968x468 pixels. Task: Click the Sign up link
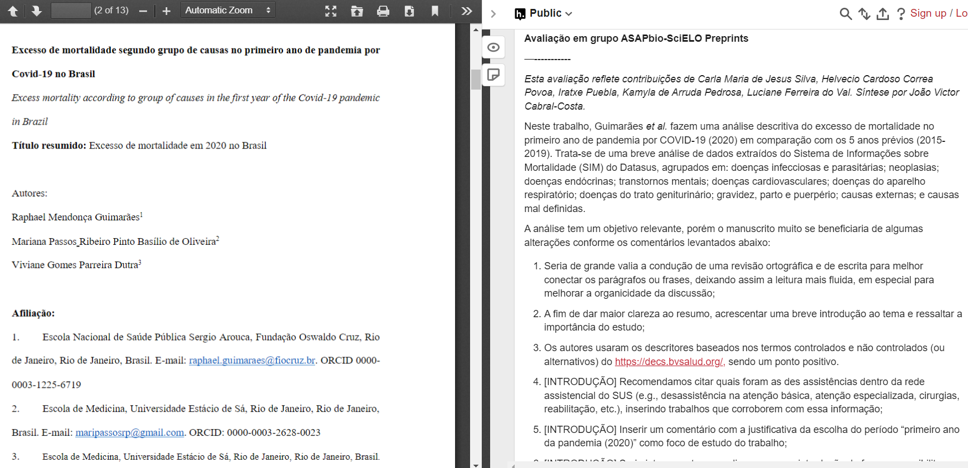point(928,13)
